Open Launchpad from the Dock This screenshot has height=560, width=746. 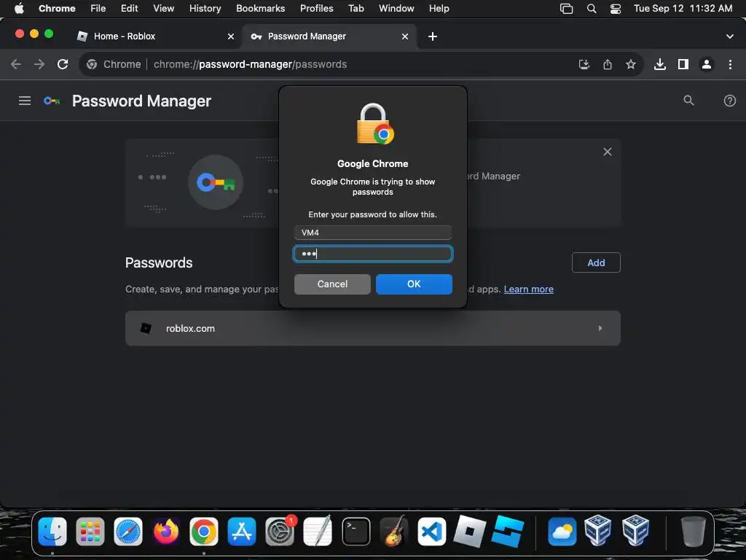point(90,531)
